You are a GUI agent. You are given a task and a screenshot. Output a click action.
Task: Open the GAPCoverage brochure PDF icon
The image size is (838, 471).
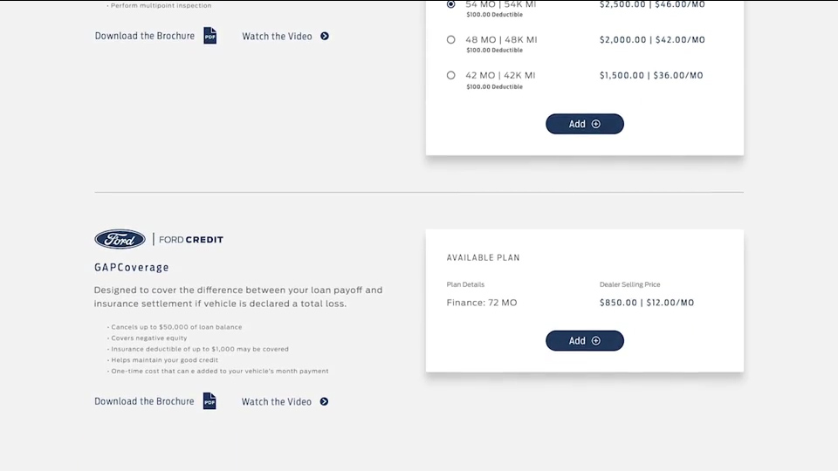(209, 401)
